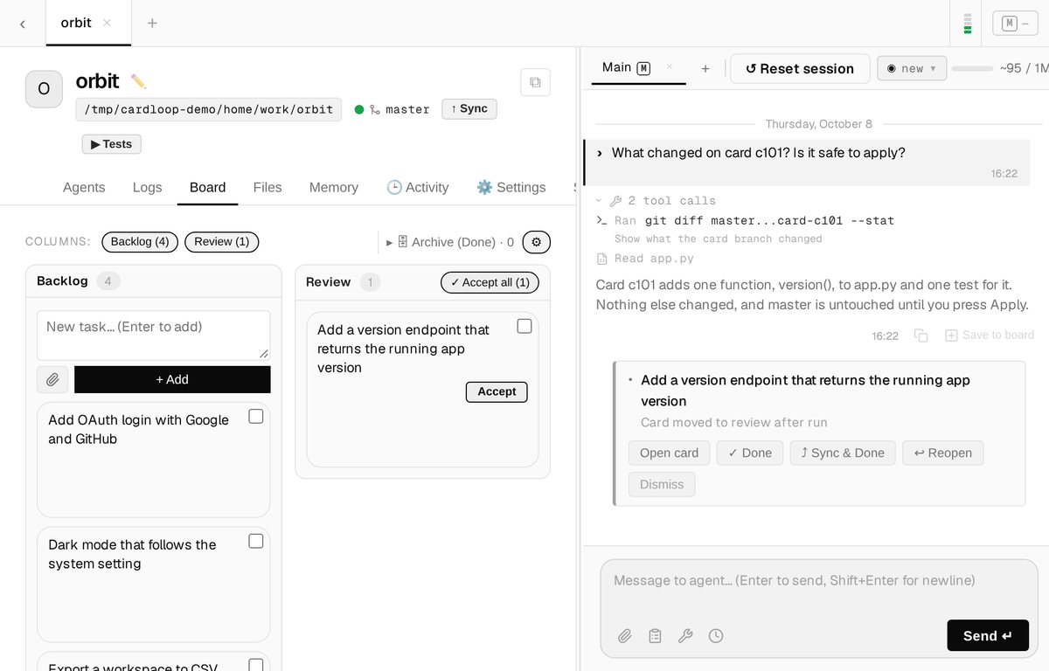Run Tests button
This screenshot has width=1049, height=671.
coord(112,144)
